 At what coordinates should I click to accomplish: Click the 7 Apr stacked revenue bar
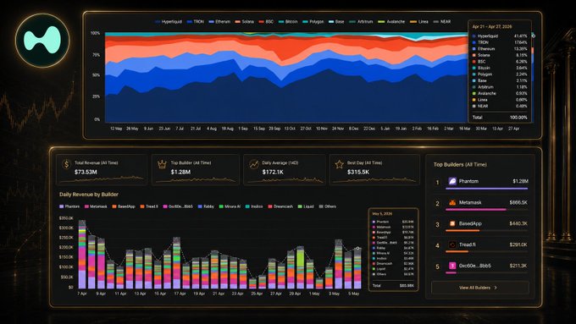82,255
